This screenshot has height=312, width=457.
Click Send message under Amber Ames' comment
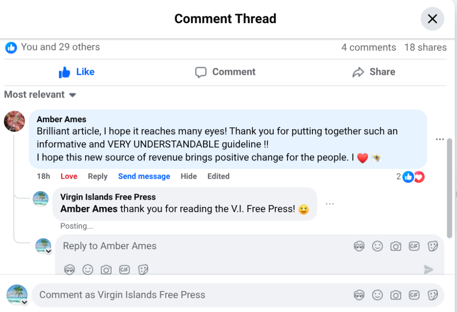pyautogui.click(x=144, y=177)
